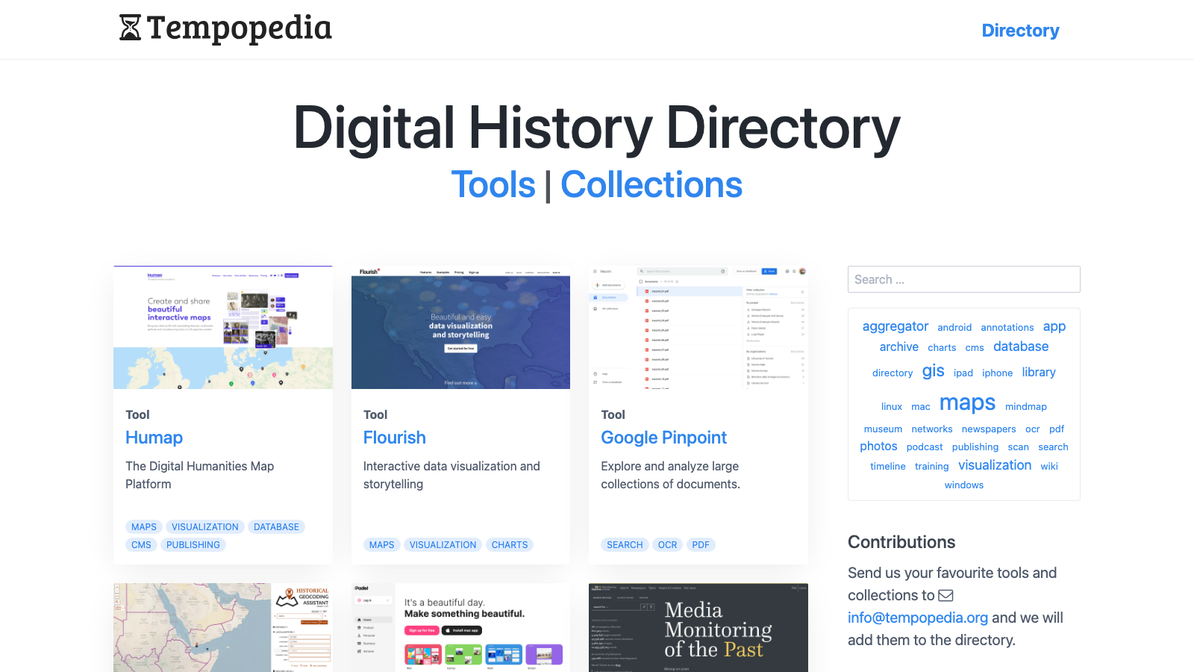Image resolution: width=1194 pixels, height=672 pixels.
Task: Open the Directory navigation link
Action: (x=1020, y=31)
